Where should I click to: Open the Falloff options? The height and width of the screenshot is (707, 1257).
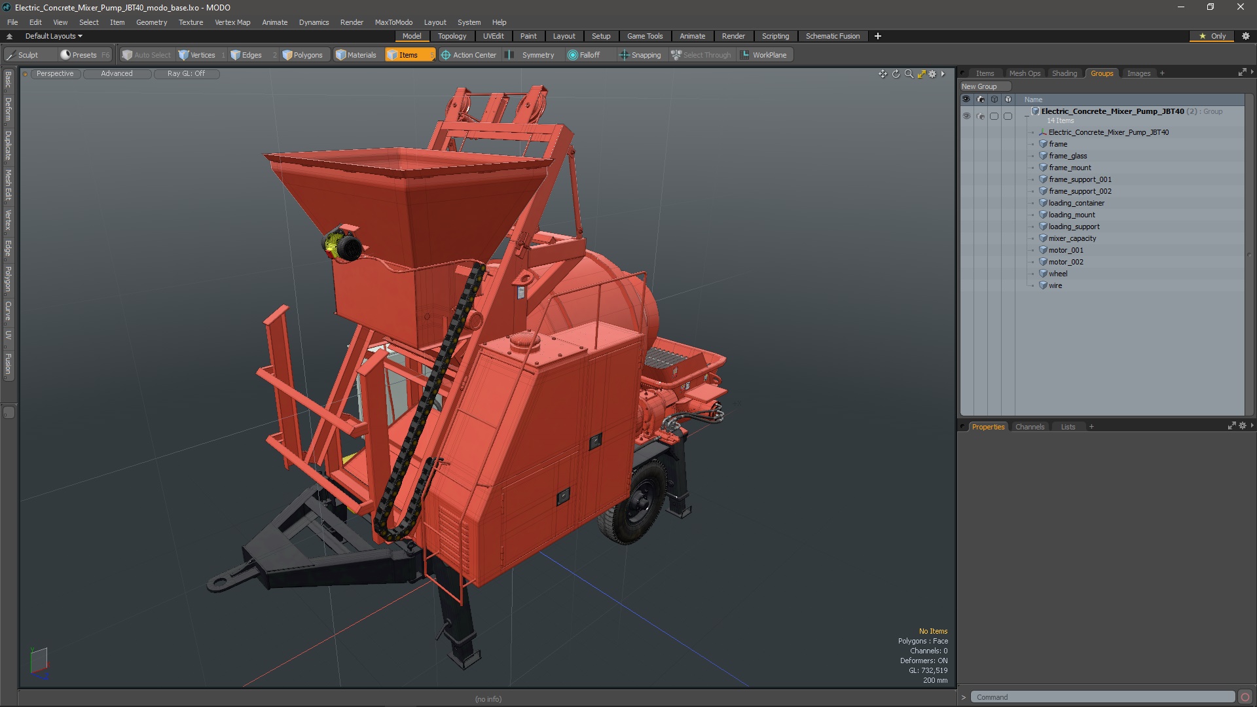583,55
